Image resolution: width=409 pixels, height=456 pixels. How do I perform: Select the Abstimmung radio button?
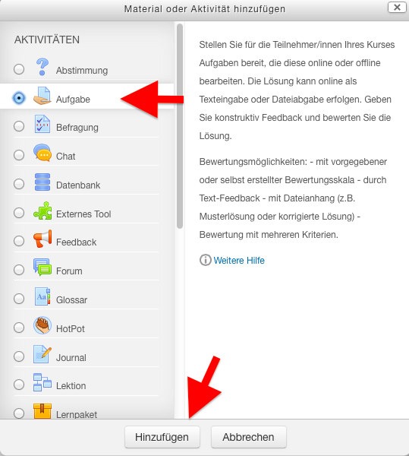[x=19, y=69]
